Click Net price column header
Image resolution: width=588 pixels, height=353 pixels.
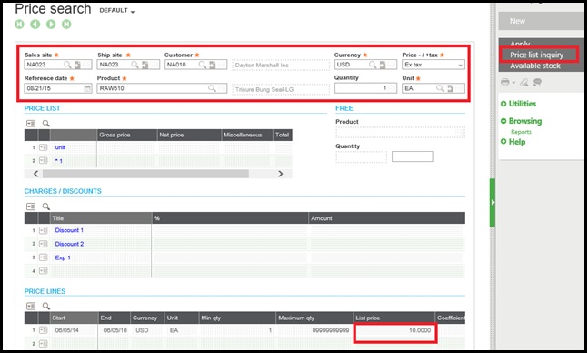coord(189,135)
